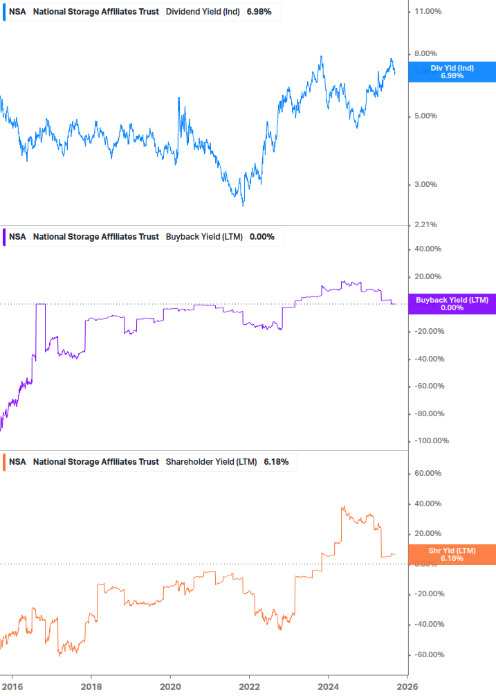The width and height of the screenshot is (496, 696).
Task: Select the orange Shr Yld (LTM) 6.18% tag
Action: (x=452, y=555)
